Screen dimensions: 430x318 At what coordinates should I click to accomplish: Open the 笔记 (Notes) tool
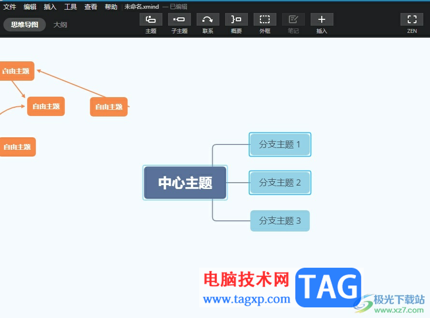pos(293,19)
